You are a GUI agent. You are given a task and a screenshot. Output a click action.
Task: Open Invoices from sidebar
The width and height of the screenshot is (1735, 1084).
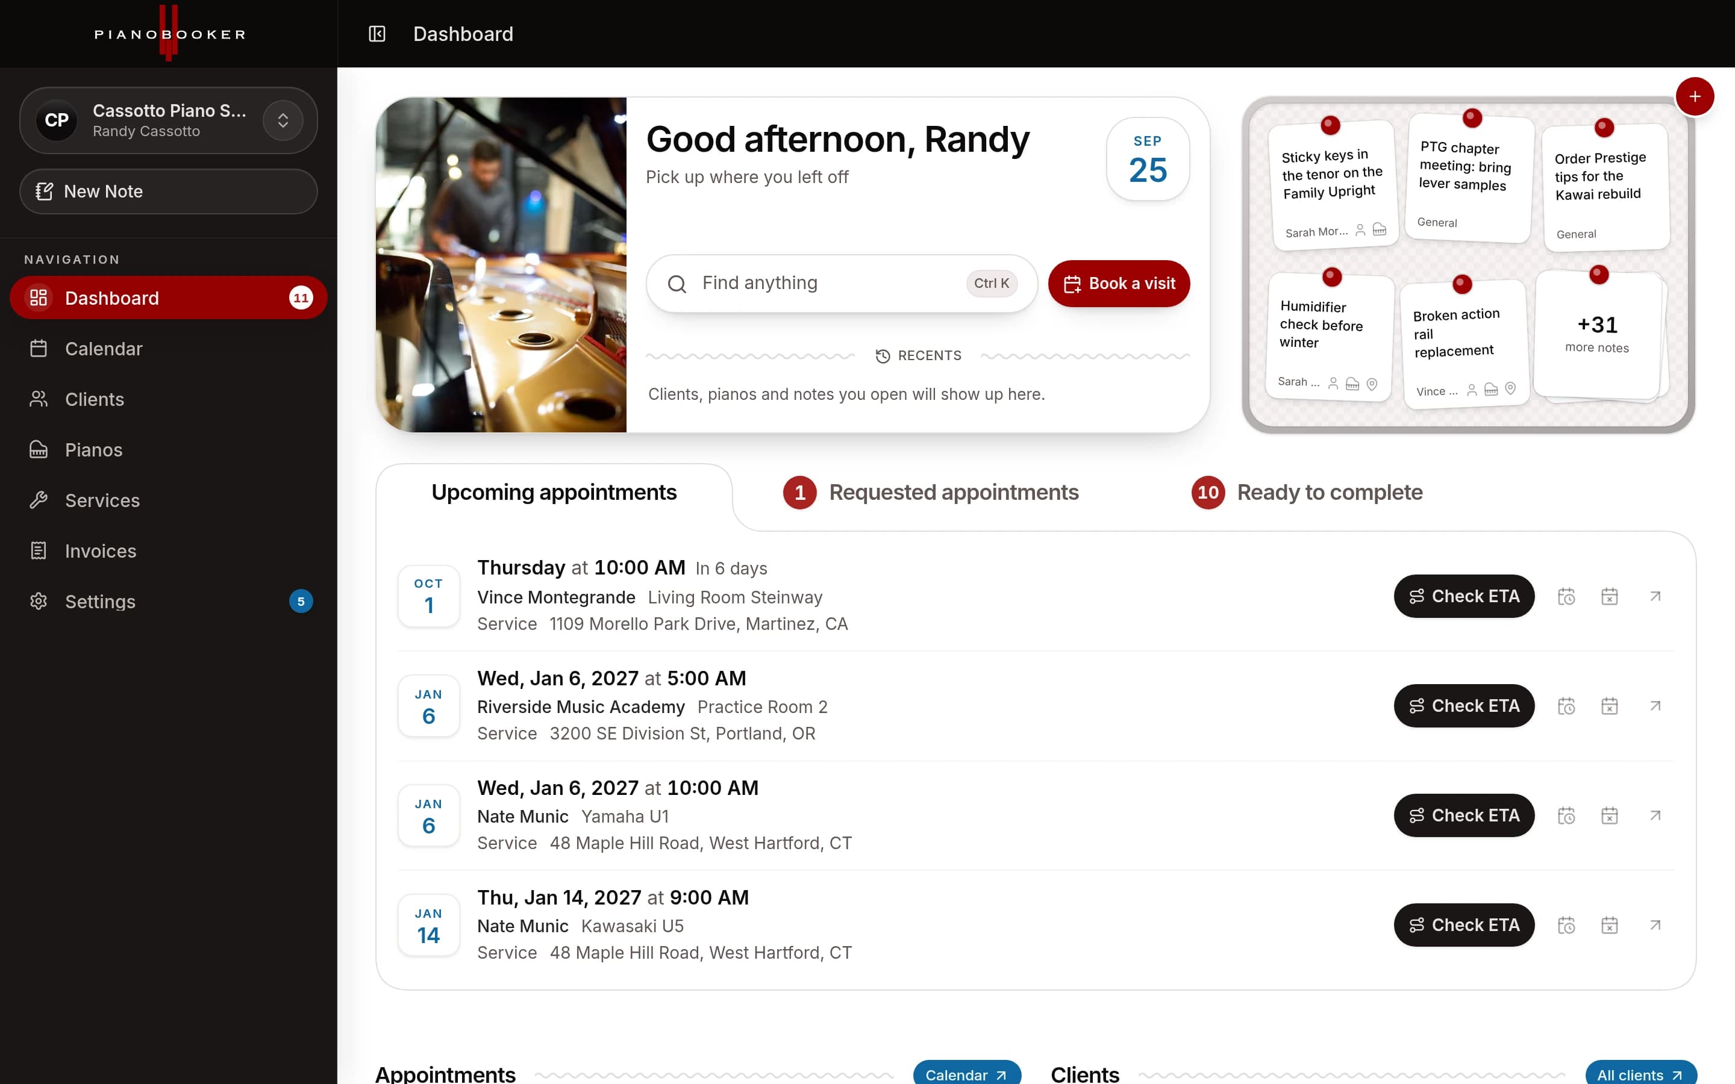click(x=169, y=550)
